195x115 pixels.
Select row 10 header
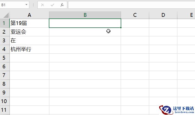pyautogui.click(x=5, y=101)
